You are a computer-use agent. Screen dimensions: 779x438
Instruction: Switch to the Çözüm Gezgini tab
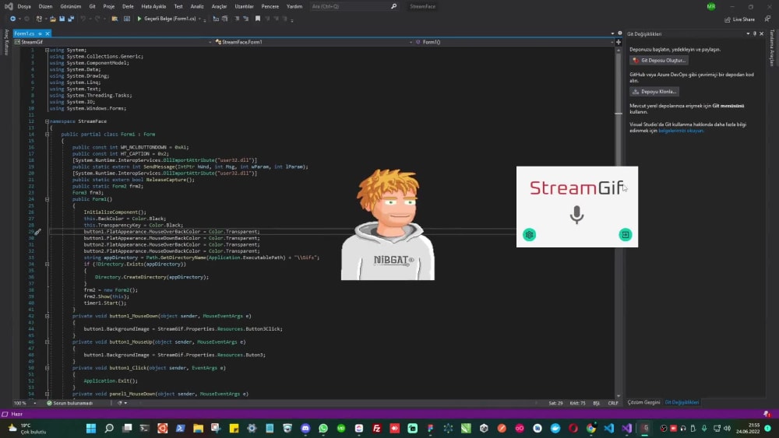tap(643, 402)
